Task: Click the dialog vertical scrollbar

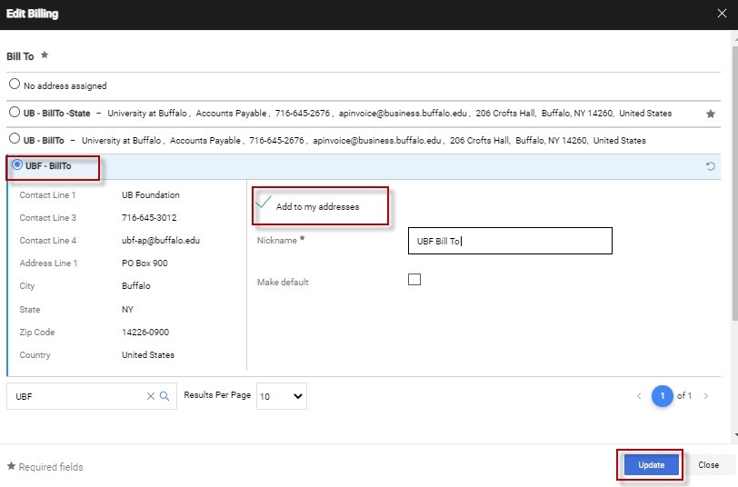Action: coord(733,182)
